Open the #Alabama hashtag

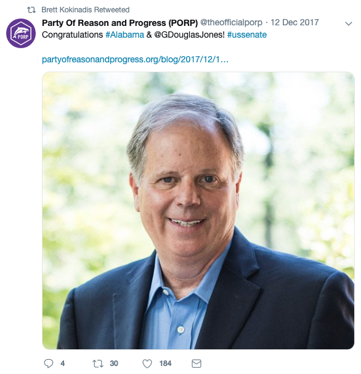click(125, 35)
